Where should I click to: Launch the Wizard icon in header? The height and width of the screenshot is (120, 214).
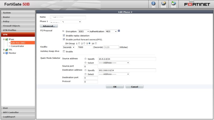click(163, 4)
